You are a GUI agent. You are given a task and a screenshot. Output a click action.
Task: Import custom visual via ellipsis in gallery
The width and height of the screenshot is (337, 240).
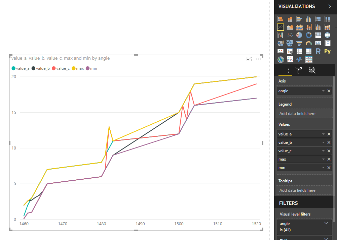pyautogui.click(x=318, y=59)
